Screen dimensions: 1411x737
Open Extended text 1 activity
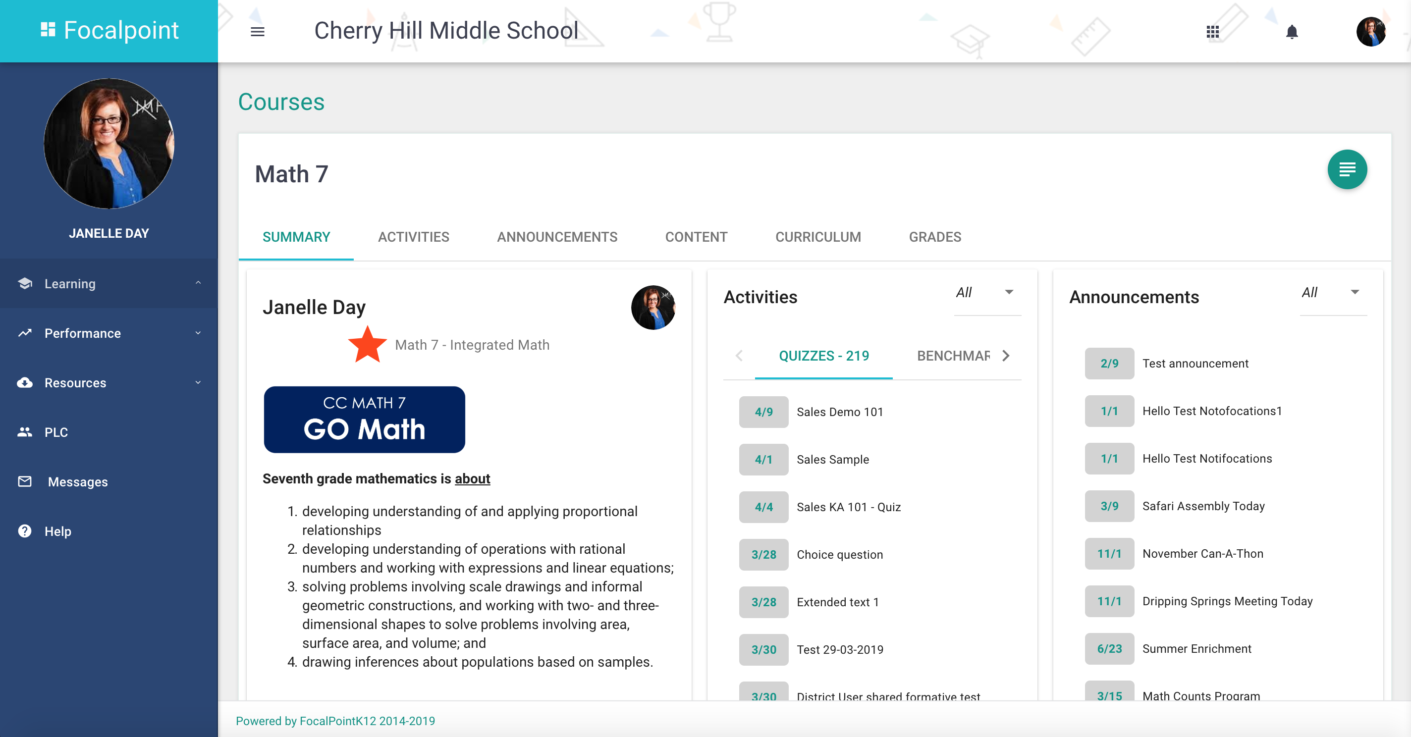837,602
